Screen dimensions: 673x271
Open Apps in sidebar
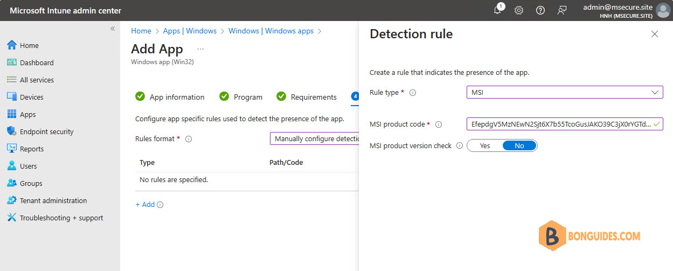click(x=28, y=114)
